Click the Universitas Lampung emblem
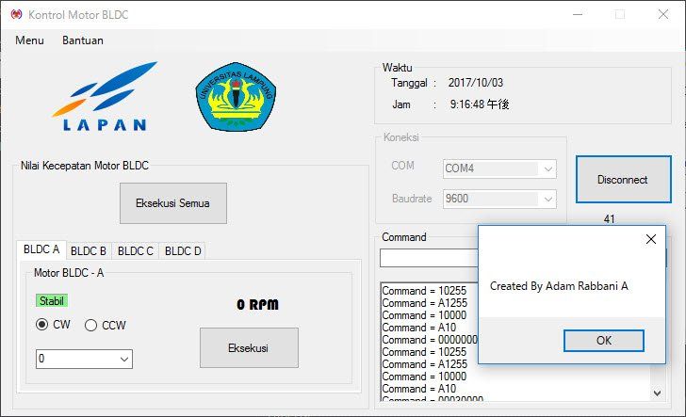 tap(236, 97)
